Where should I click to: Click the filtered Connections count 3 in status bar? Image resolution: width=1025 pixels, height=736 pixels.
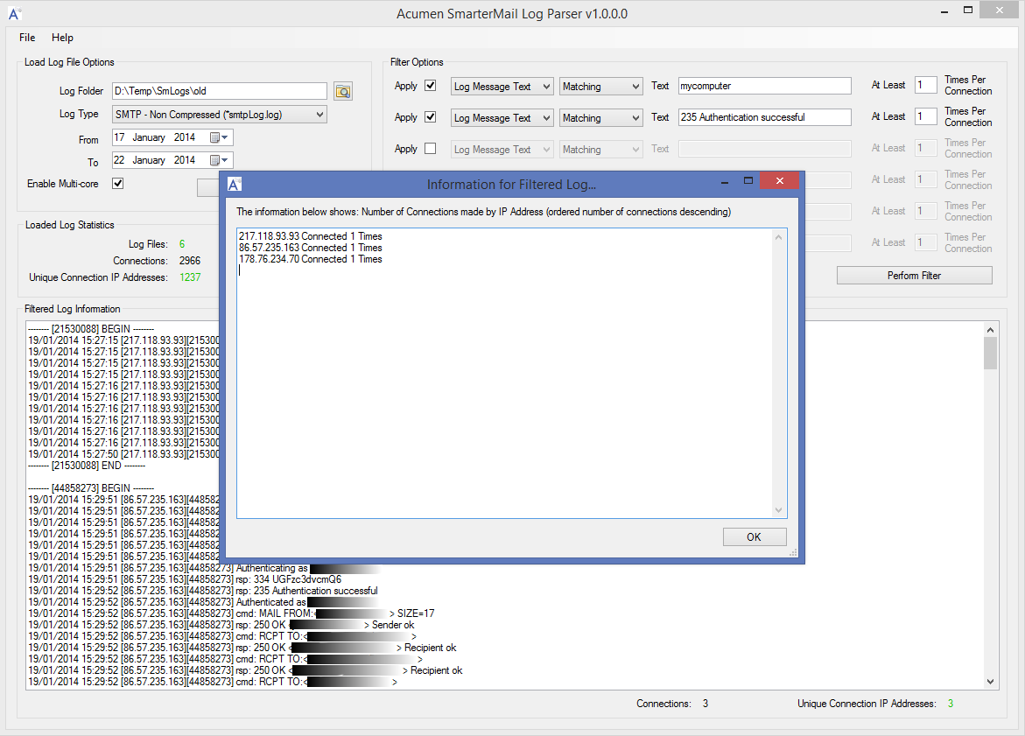coord(706,704)
